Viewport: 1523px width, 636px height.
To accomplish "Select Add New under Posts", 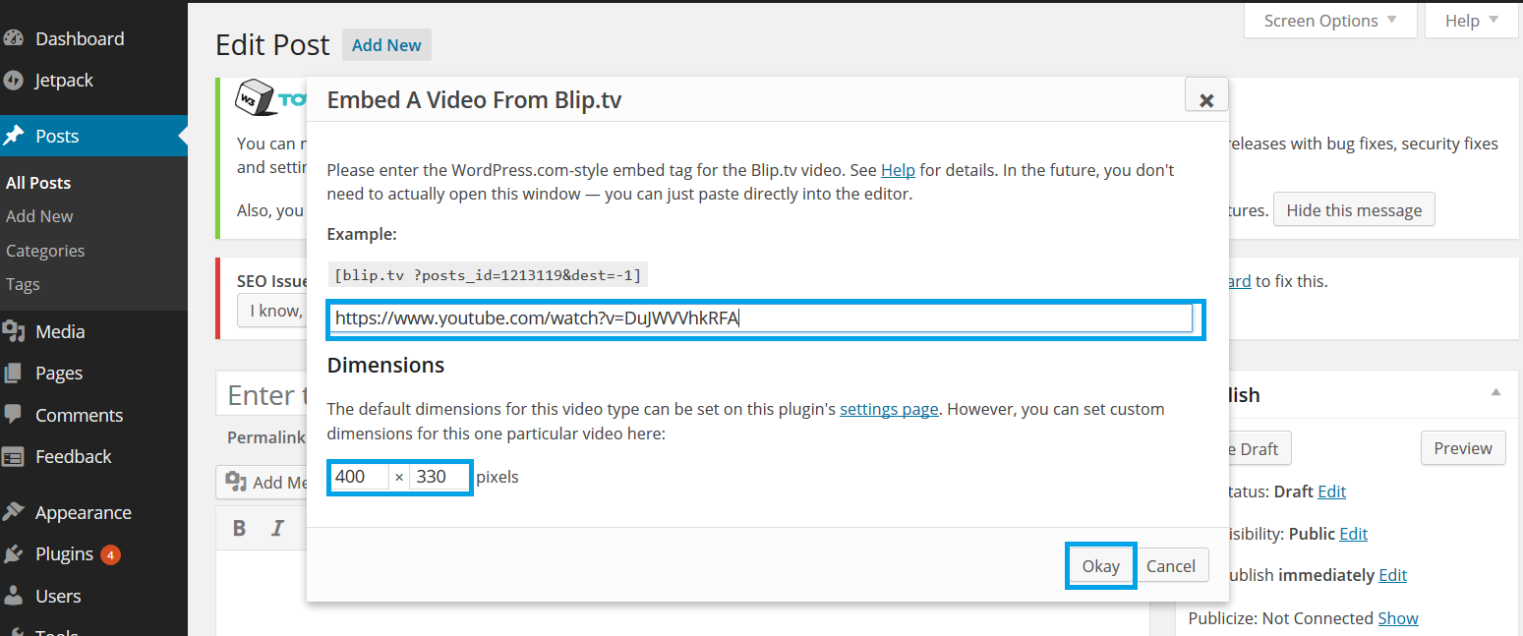I will [39, 216].
